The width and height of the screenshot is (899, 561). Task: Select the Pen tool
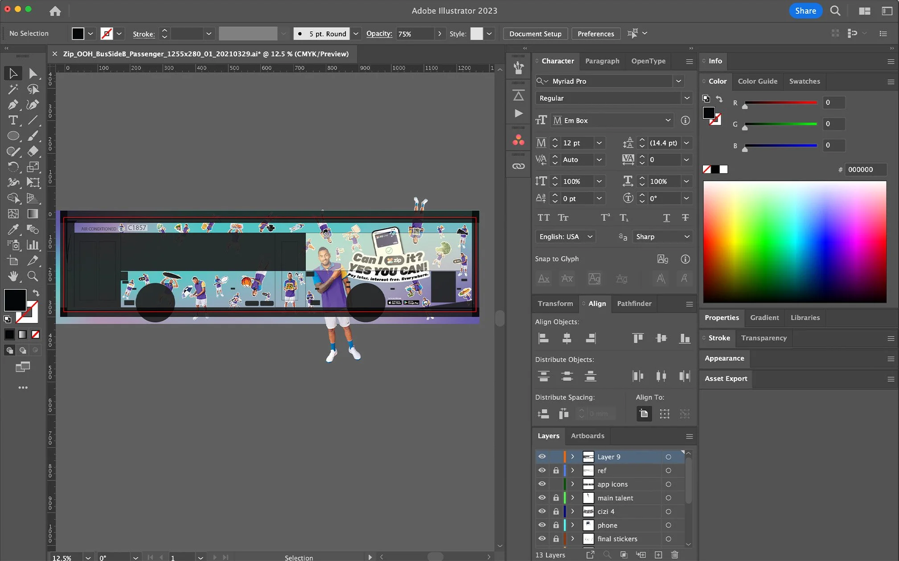[12, 104]
